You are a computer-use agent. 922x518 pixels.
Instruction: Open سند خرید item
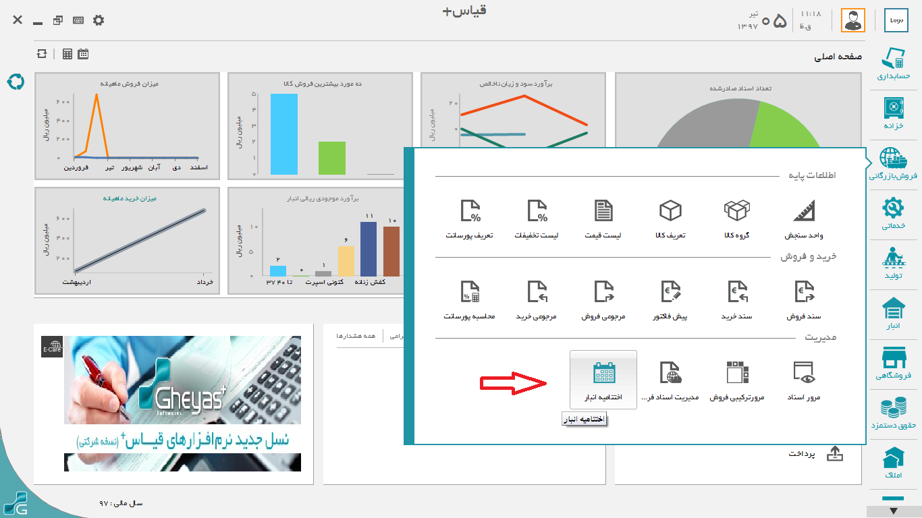tap(737, 300)
